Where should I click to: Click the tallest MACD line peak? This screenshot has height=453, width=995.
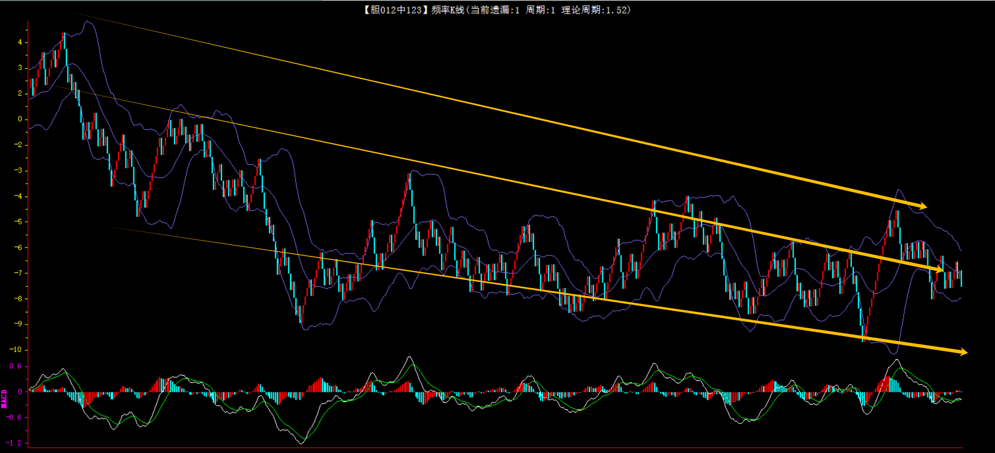[410, 358]
